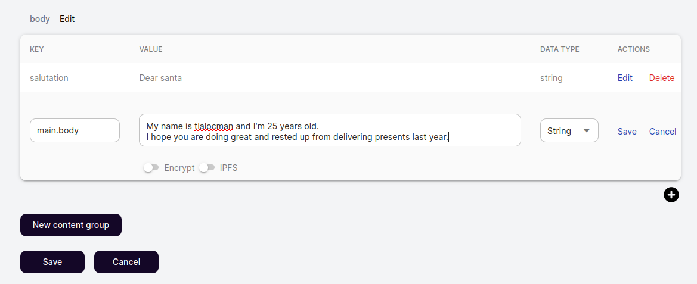The width and height of the screenshot is (697, 284).
Task: Click the DATA TYPE column header
Action: tap(560, 49)
